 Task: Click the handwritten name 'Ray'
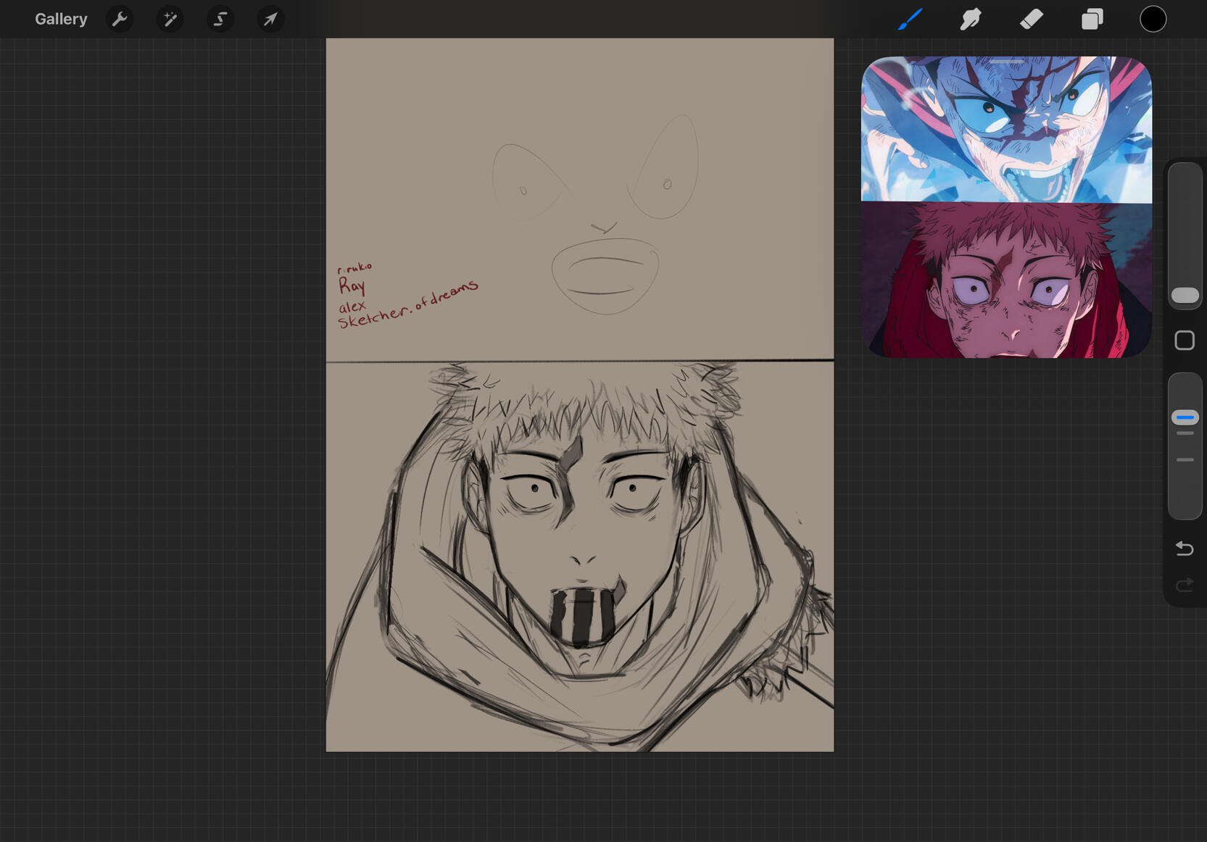click(x=352, y=285)
